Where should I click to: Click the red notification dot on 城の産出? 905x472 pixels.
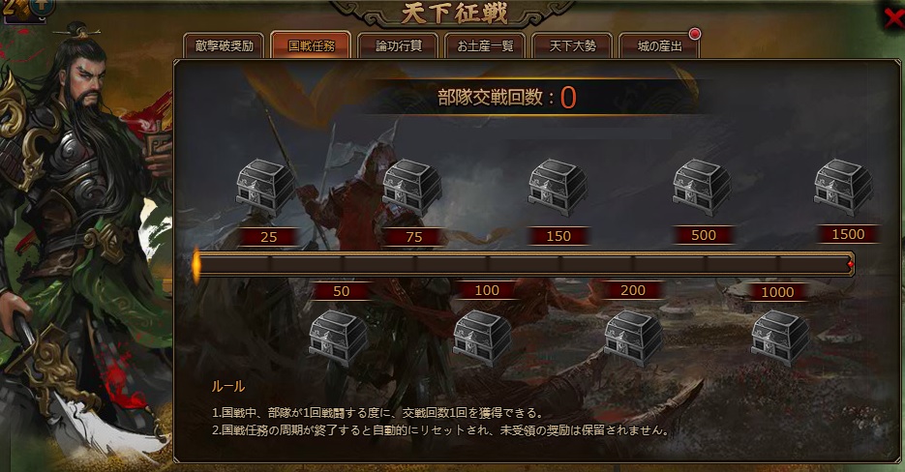point(695,34)
